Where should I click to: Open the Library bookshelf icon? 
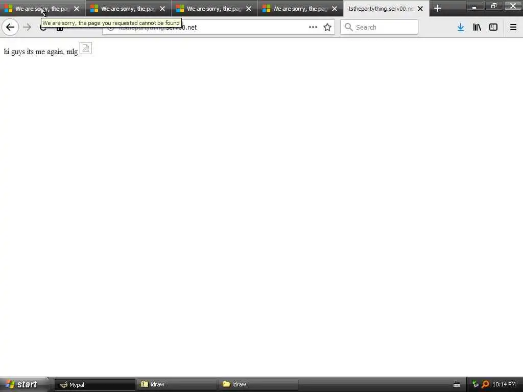[477, 27]
